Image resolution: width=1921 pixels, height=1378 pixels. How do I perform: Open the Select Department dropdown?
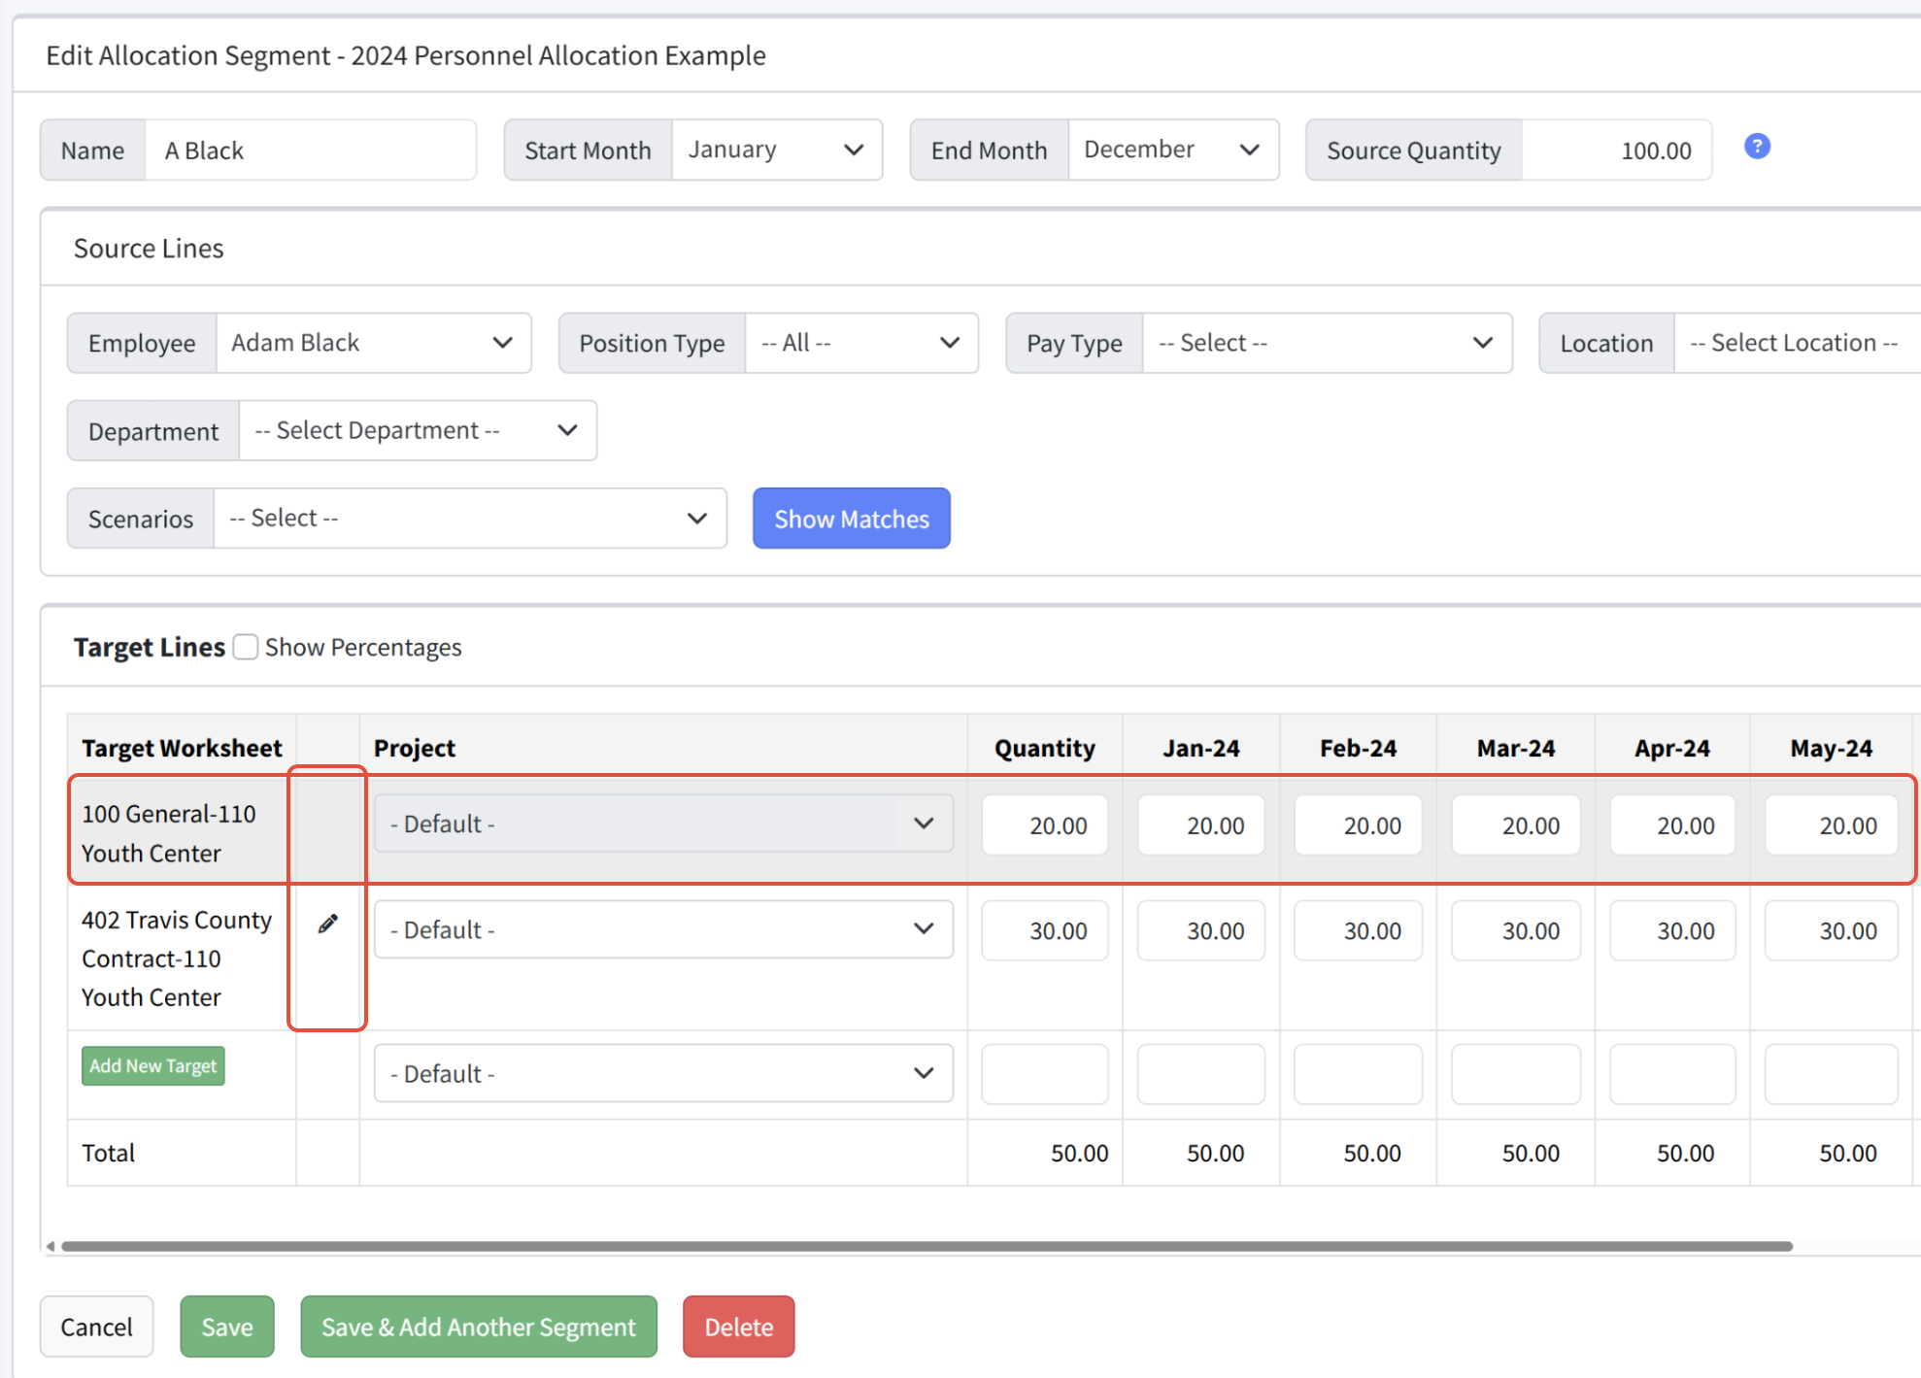(417, 430)
